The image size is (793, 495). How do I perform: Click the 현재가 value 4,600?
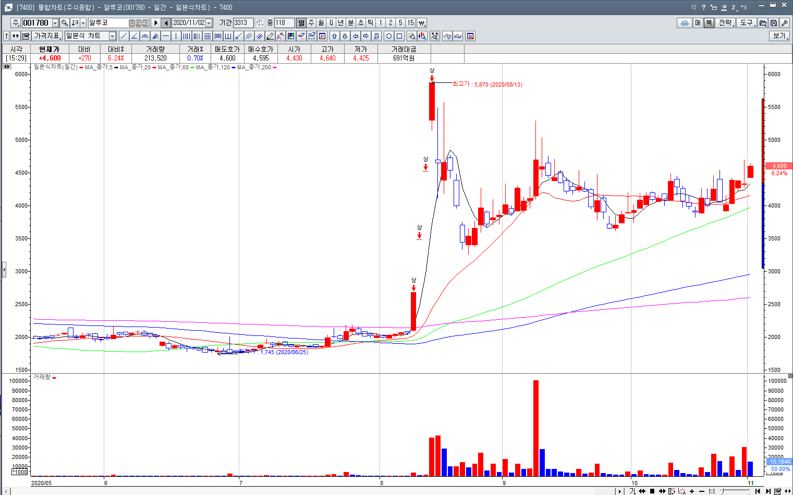point(50,58)
